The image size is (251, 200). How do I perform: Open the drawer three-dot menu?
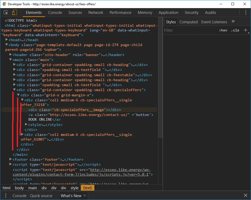tap(6, 196)
